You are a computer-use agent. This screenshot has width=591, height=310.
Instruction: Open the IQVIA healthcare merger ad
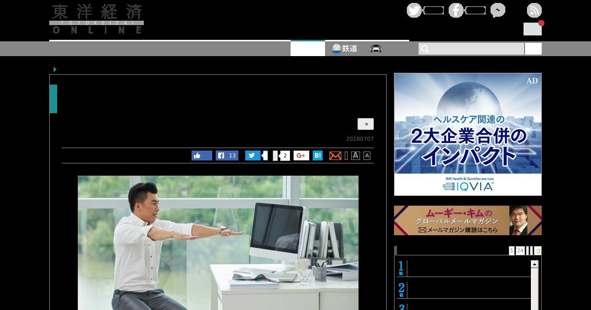point(468,134)
